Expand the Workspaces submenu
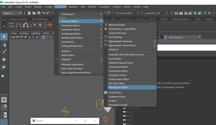Screen dimensions: 216x125 (81, 14)
